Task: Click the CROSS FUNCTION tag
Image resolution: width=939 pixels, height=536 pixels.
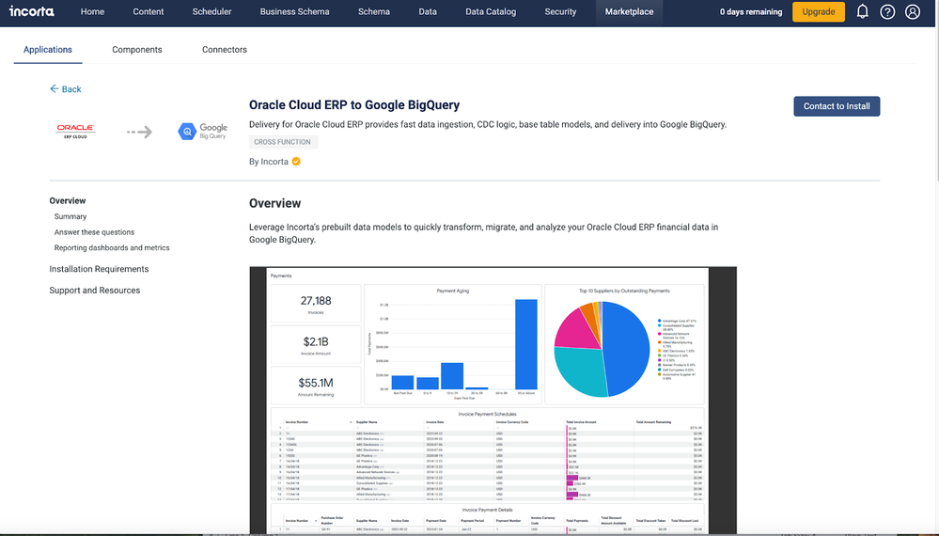Action: (x=283, y=142)
